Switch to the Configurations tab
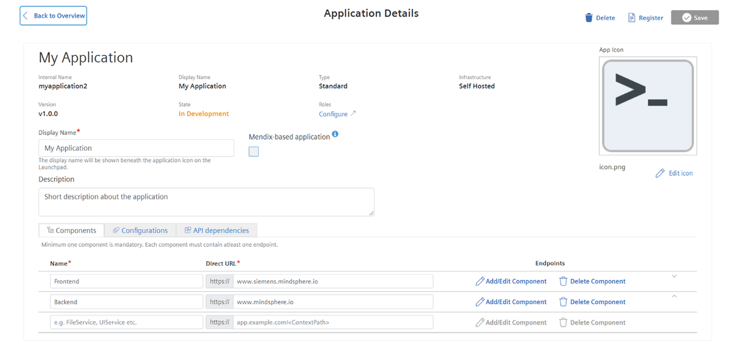The image size is (735, 347). click(x=140, y=230)
